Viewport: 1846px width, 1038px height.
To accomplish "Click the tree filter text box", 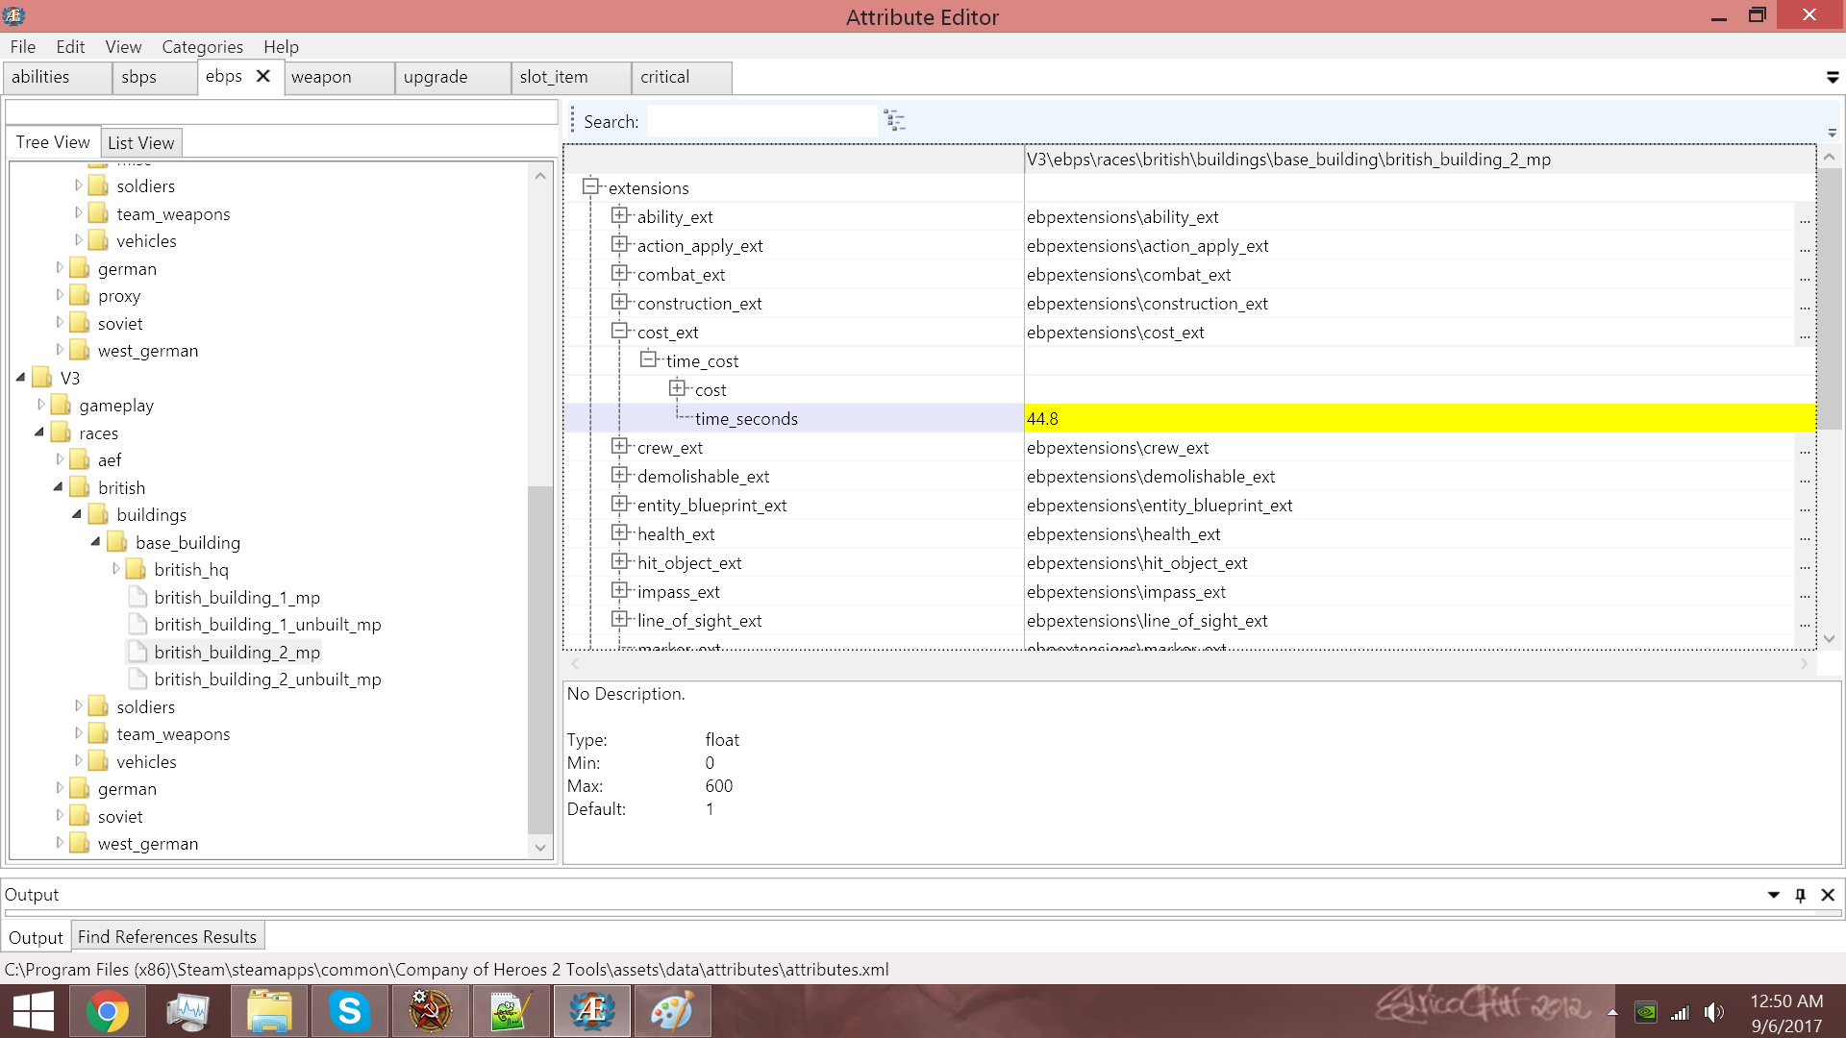I will (x=281, y=111).
